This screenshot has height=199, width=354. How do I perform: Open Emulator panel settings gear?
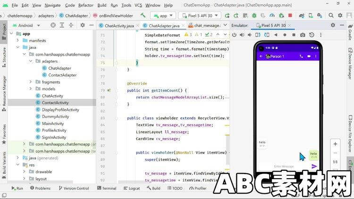click(333, 25)
